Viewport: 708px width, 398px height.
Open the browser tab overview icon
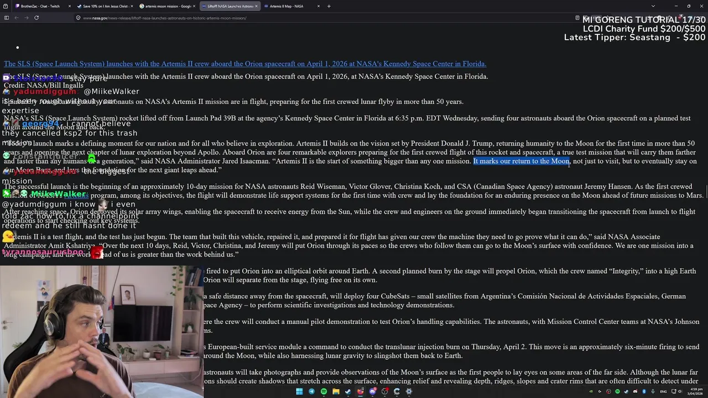click(x=7, y=6)
